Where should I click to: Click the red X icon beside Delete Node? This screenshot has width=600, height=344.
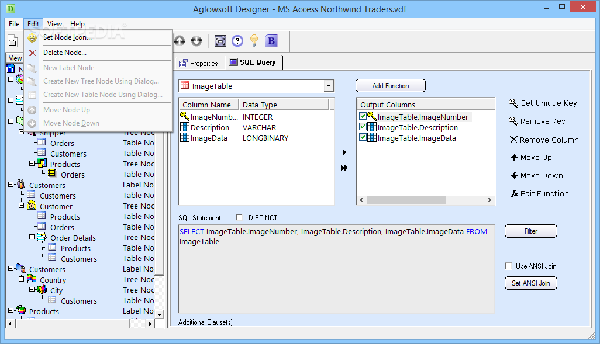coord(33,53)
